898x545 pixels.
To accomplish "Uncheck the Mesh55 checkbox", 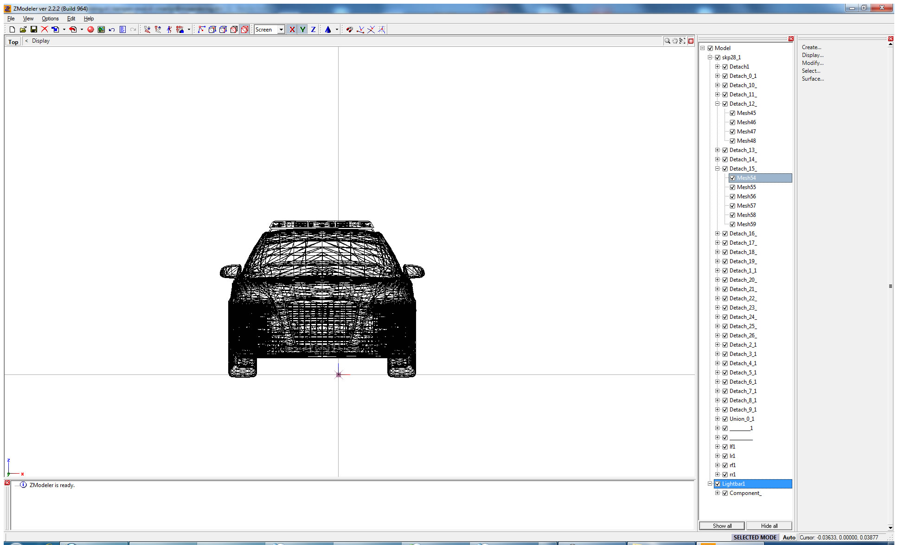I will coord(732,187).
